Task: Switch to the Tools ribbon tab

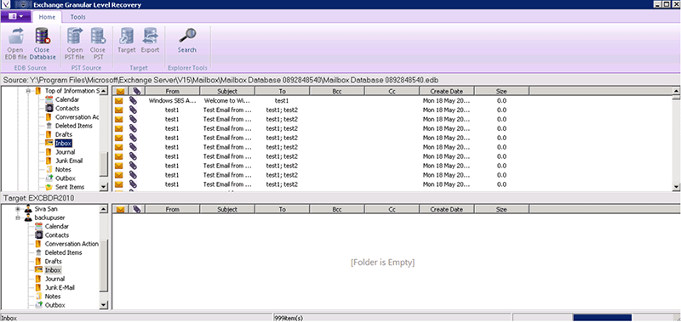Action: point(78,17)
